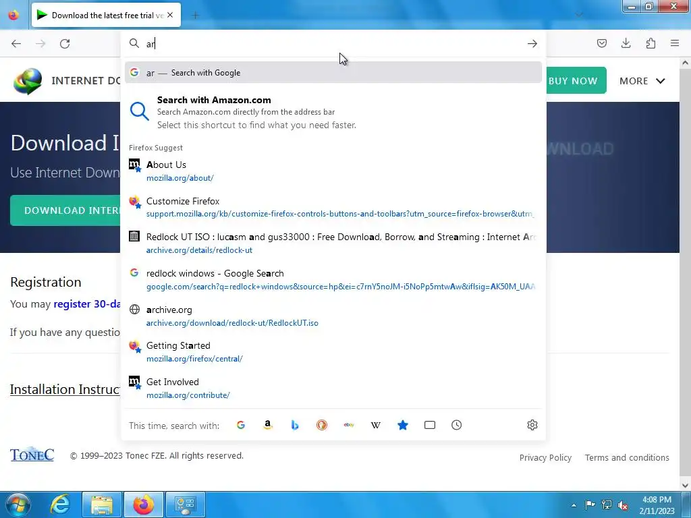Click the network tray icon
691x518 pixels.
point(607,505)
